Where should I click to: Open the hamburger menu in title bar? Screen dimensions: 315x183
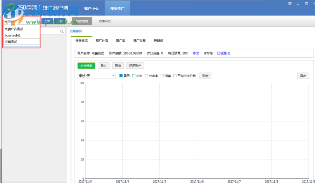290,3
